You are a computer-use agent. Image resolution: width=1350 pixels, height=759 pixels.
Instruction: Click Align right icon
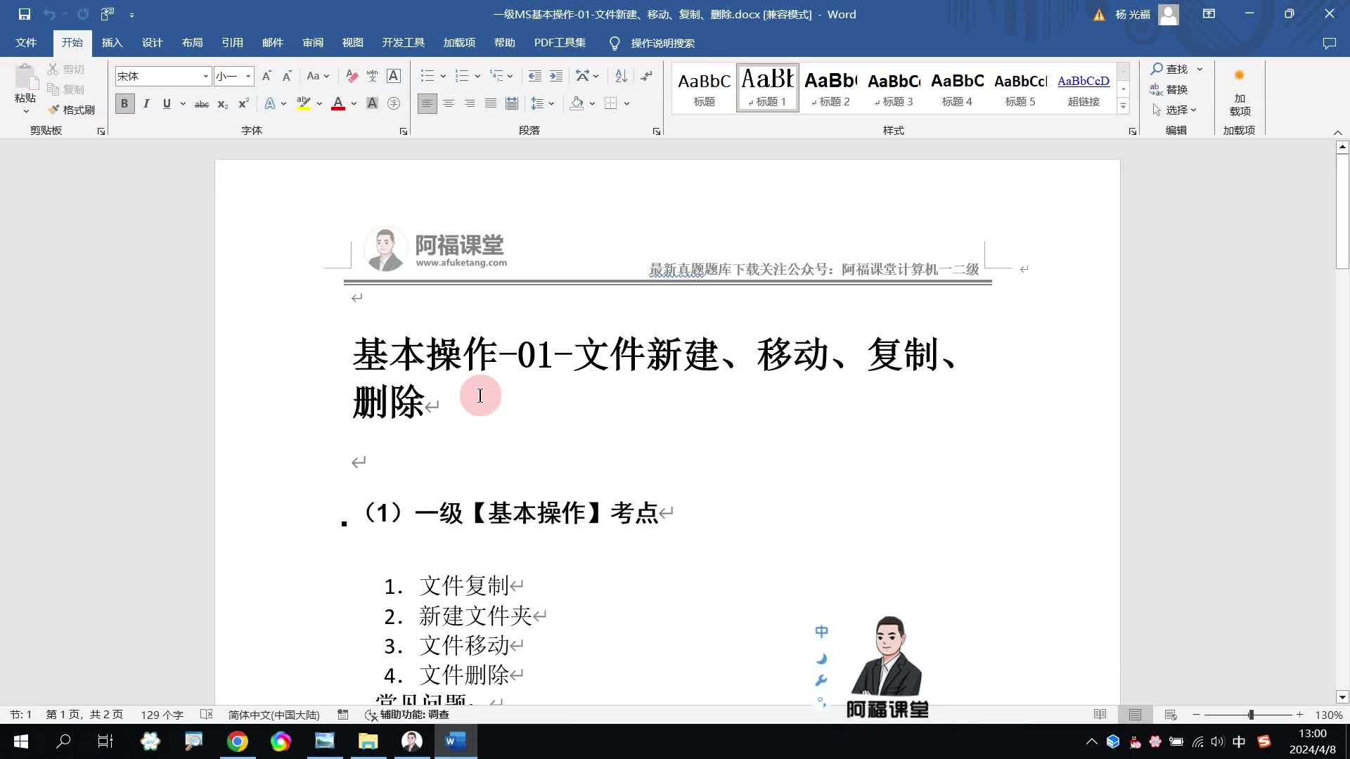tap(469, 103)
